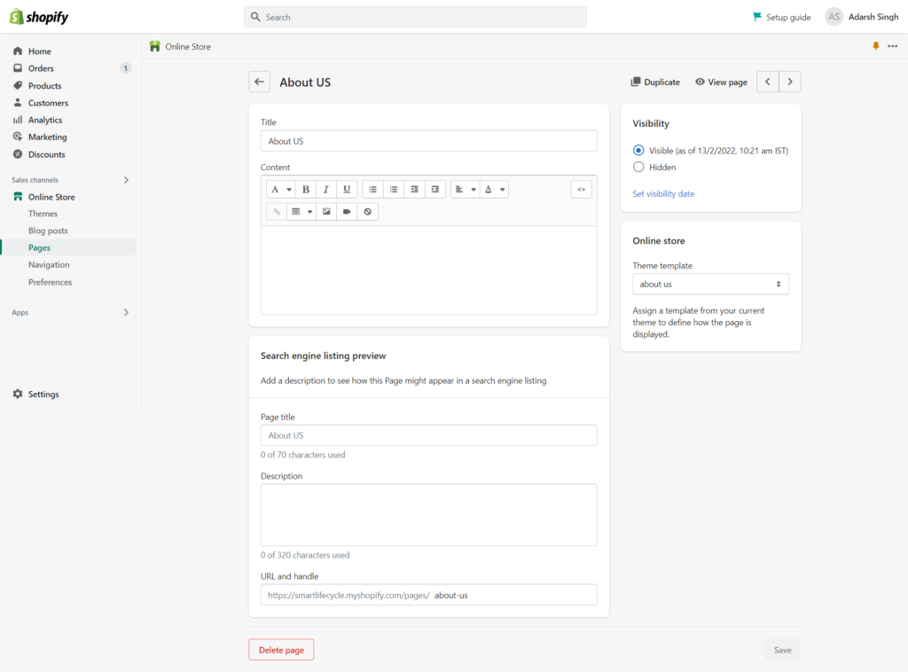Image resolution: width=908 pixels, height=672 pixels.
Task: Show HTML code view of content
Action: point(582,189)
